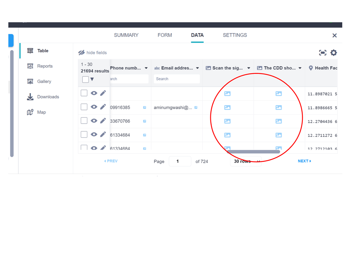
Task: Click the PREV pagination link
Action: coord(111,161)
